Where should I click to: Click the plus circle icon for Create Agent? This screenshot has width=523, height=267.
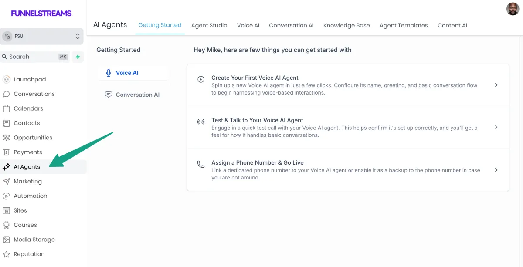pyautogui.click(x=201, y=79)
